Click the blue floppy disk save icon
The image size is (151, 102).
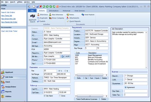pos(37,6)
